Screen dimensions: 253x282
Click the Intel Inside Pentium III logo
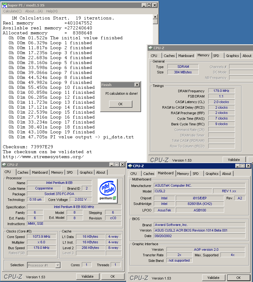point(108,191)
